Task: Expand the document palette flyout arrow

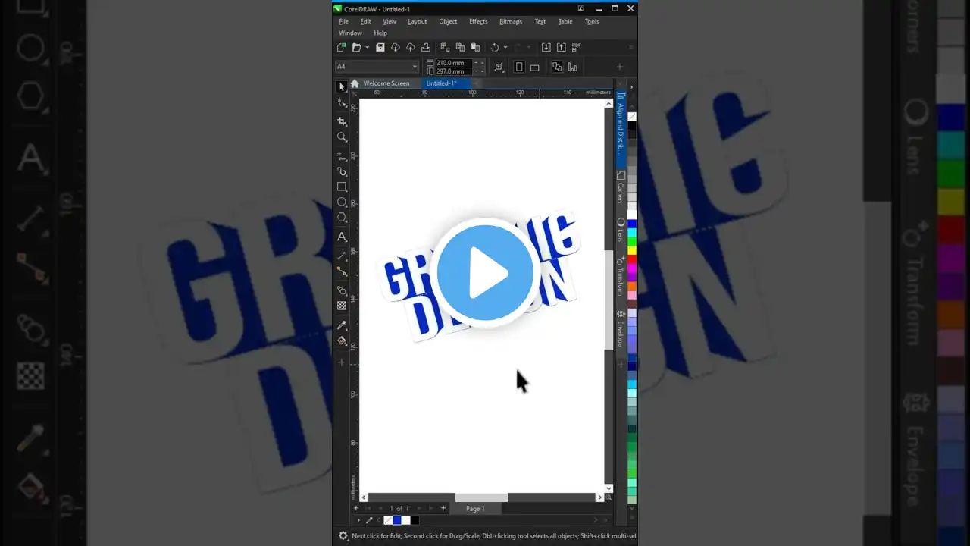Action: point(358,520)
